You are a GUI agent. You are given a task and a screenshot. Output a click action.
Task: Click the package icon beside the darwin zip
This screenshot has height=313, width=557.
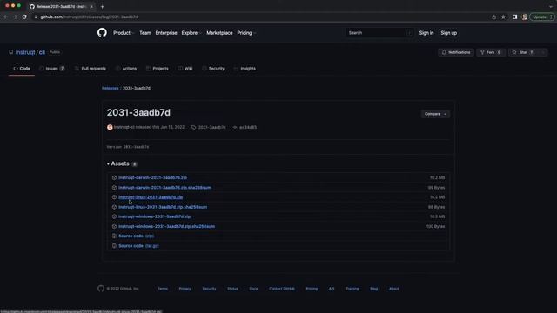click(114, 177)
